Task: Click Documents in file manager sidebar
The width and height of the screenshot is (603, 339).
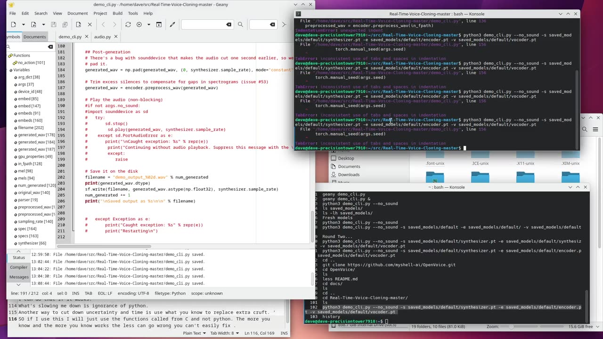Action: [x=349, y=166]
